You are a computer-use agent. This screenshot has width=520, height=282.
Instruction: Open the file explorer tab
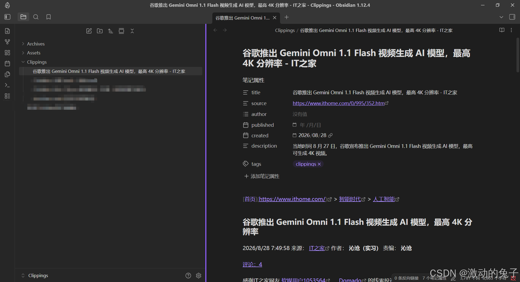click(x=23, y=17)
